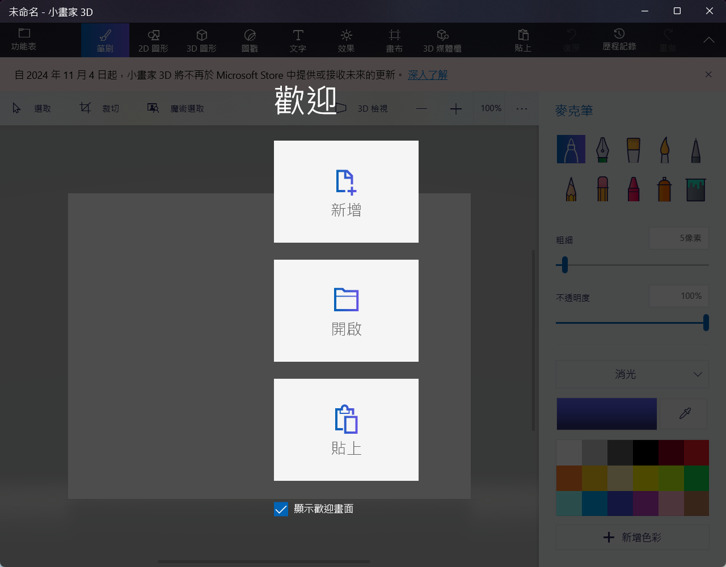Select the Pixel pen brush
The height and width of the screenshot is (567, 726).
click(x=695, y=149)
